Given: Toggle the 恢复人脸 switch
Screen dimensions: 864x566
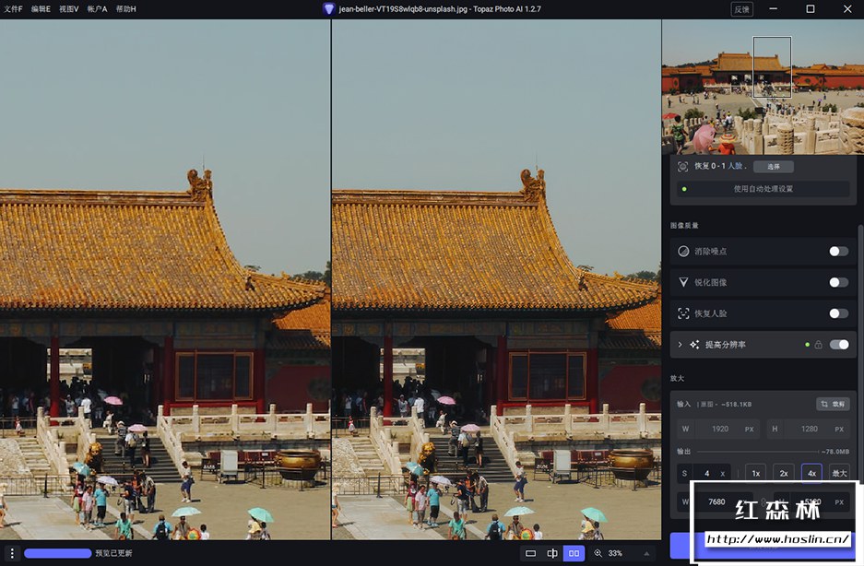Looking at the screenshot, I should (839, 313).
